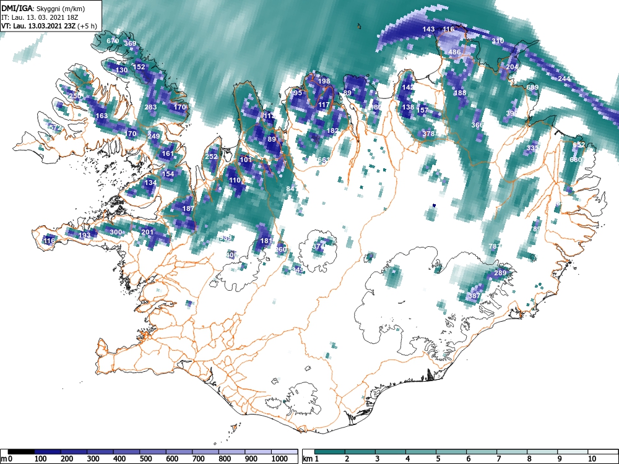Click the '500' label in the meter legend

tap(145, 458)
